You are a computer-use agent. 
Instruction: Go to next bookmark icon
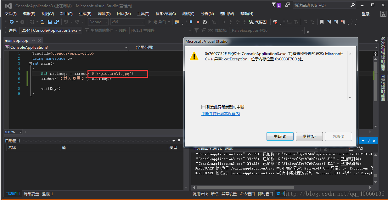click(x=336, y=22)
